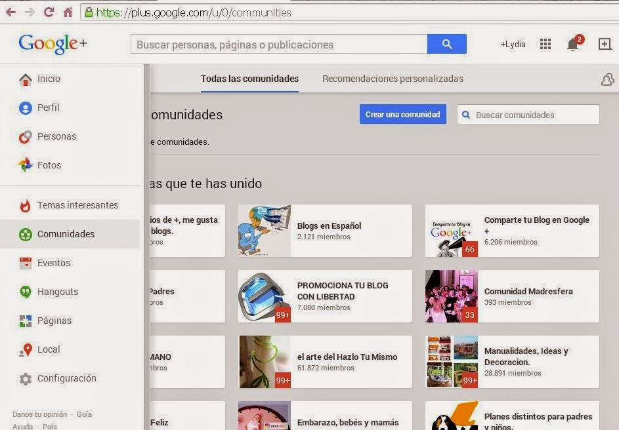Click the red 33 unread badge
This screenshot has width=619, height=430.
470,315
